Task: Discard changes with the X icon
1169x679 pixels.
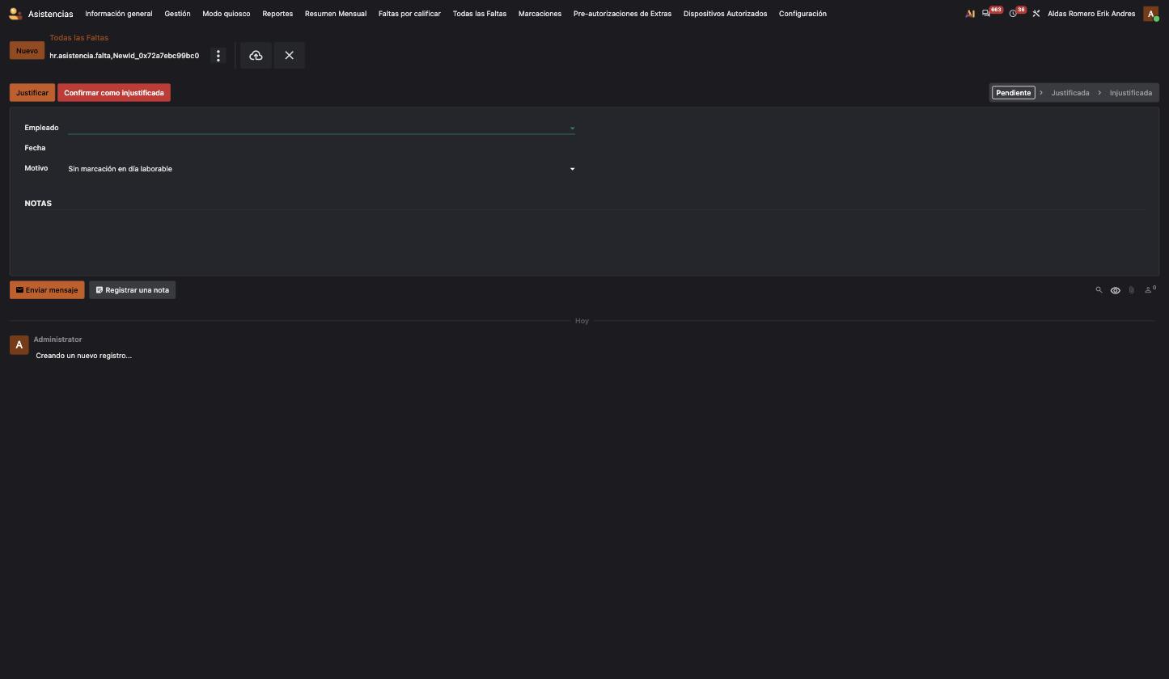Action: tap(289, 56)
